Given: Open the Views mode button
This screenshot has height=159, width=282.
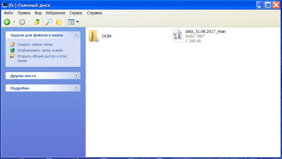Looking at the screenshot, I should click(72, 22).
